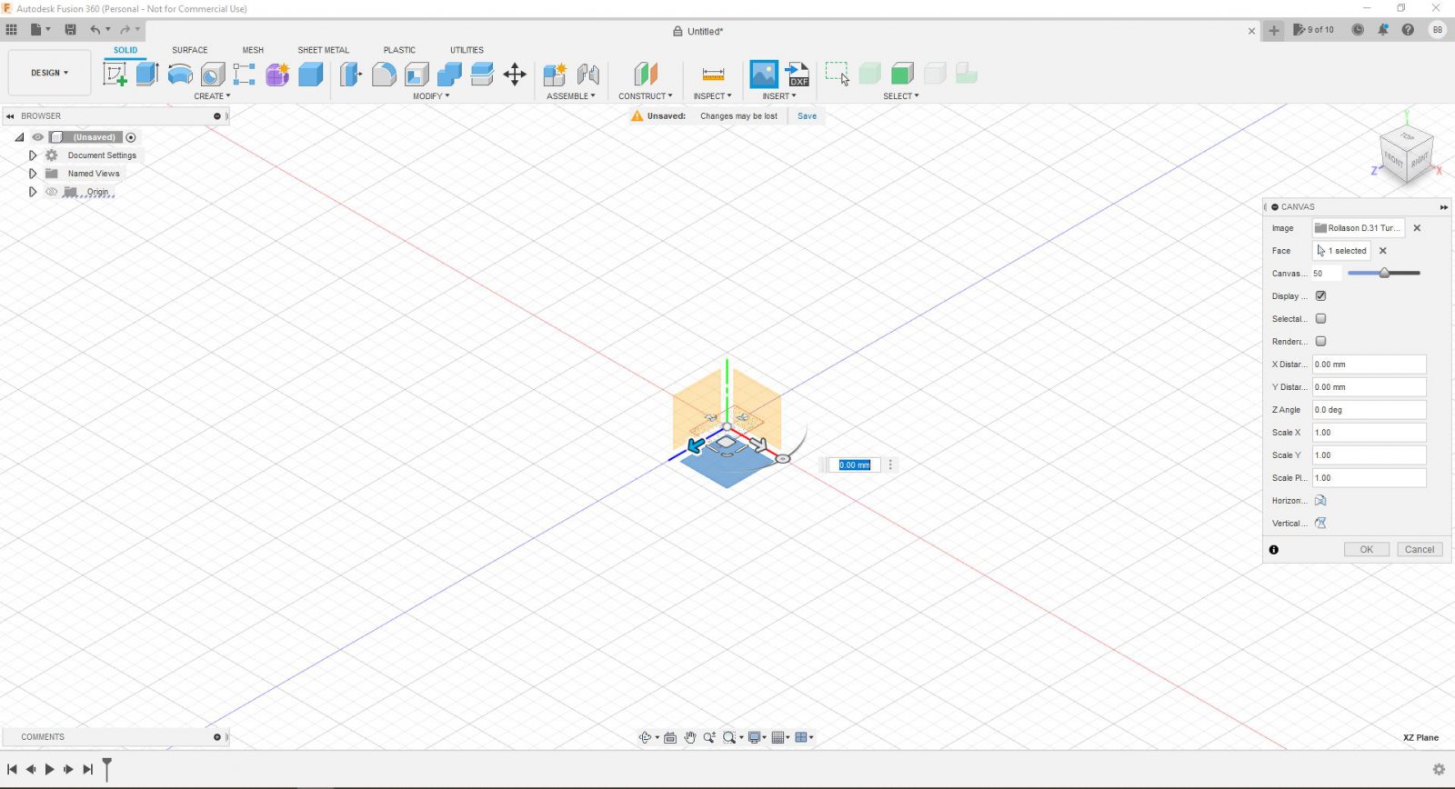Select the Revolve tool
Screen dimensions: 1455x789
[180, 74]
